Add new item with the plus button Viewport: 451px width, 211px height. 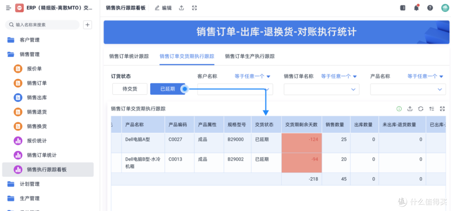coord(87,25)
